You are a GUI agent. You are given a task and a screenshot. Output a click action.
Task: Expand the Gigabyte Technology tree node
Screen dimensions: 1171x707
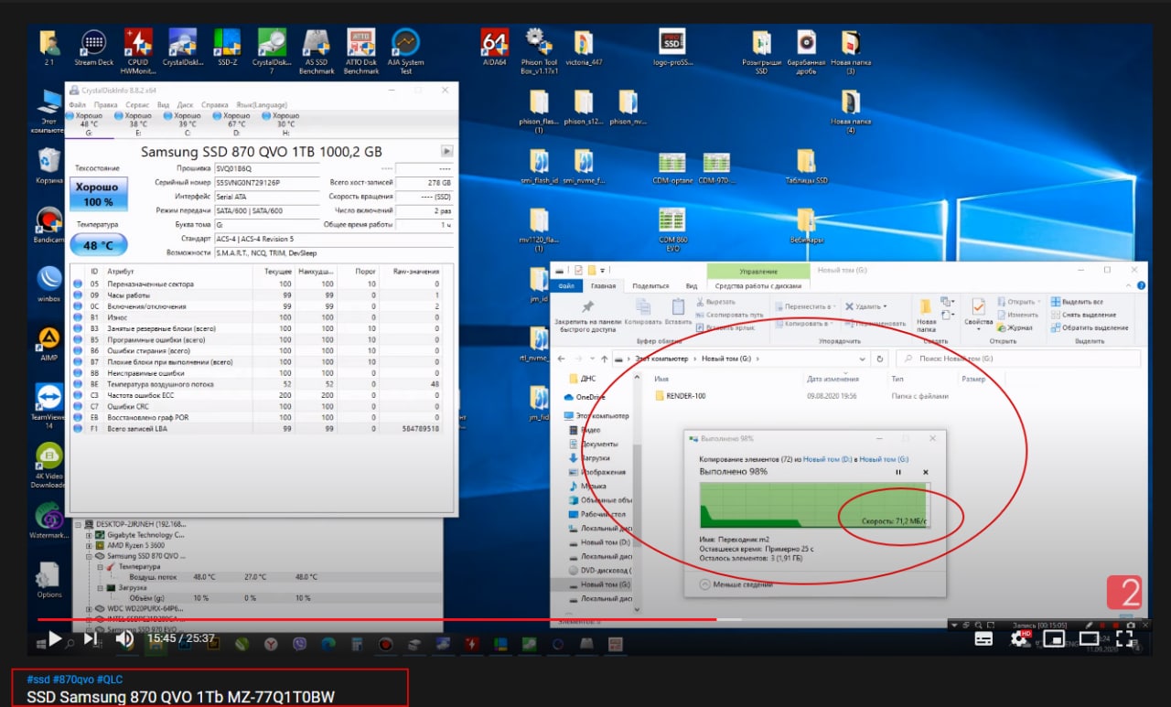click(x=89, y=535)
